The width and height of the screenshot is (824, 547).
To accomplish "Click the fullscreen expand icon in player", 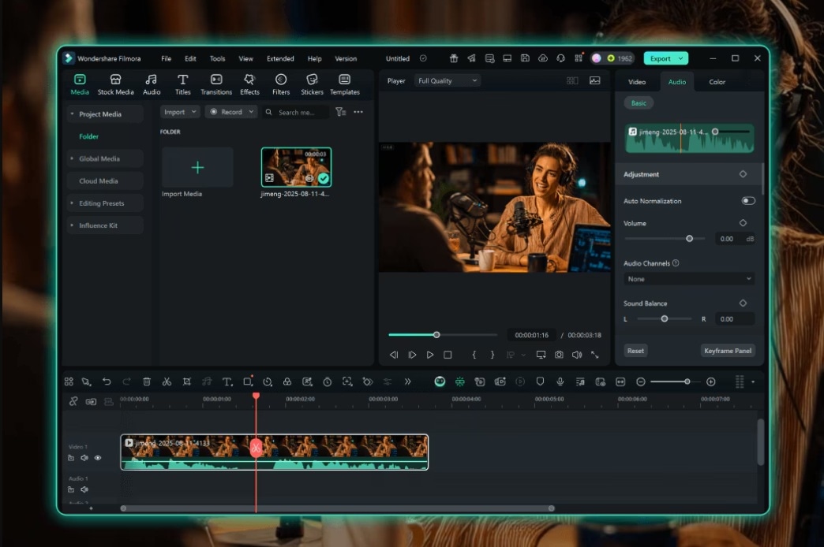I will click(595, 355).
